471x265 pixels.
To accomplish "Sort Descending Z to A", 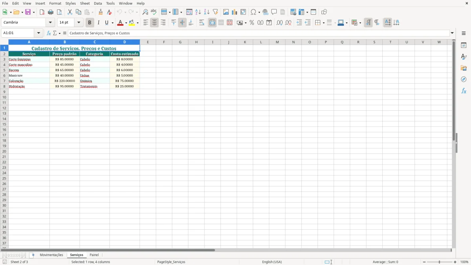I will 207,12.
